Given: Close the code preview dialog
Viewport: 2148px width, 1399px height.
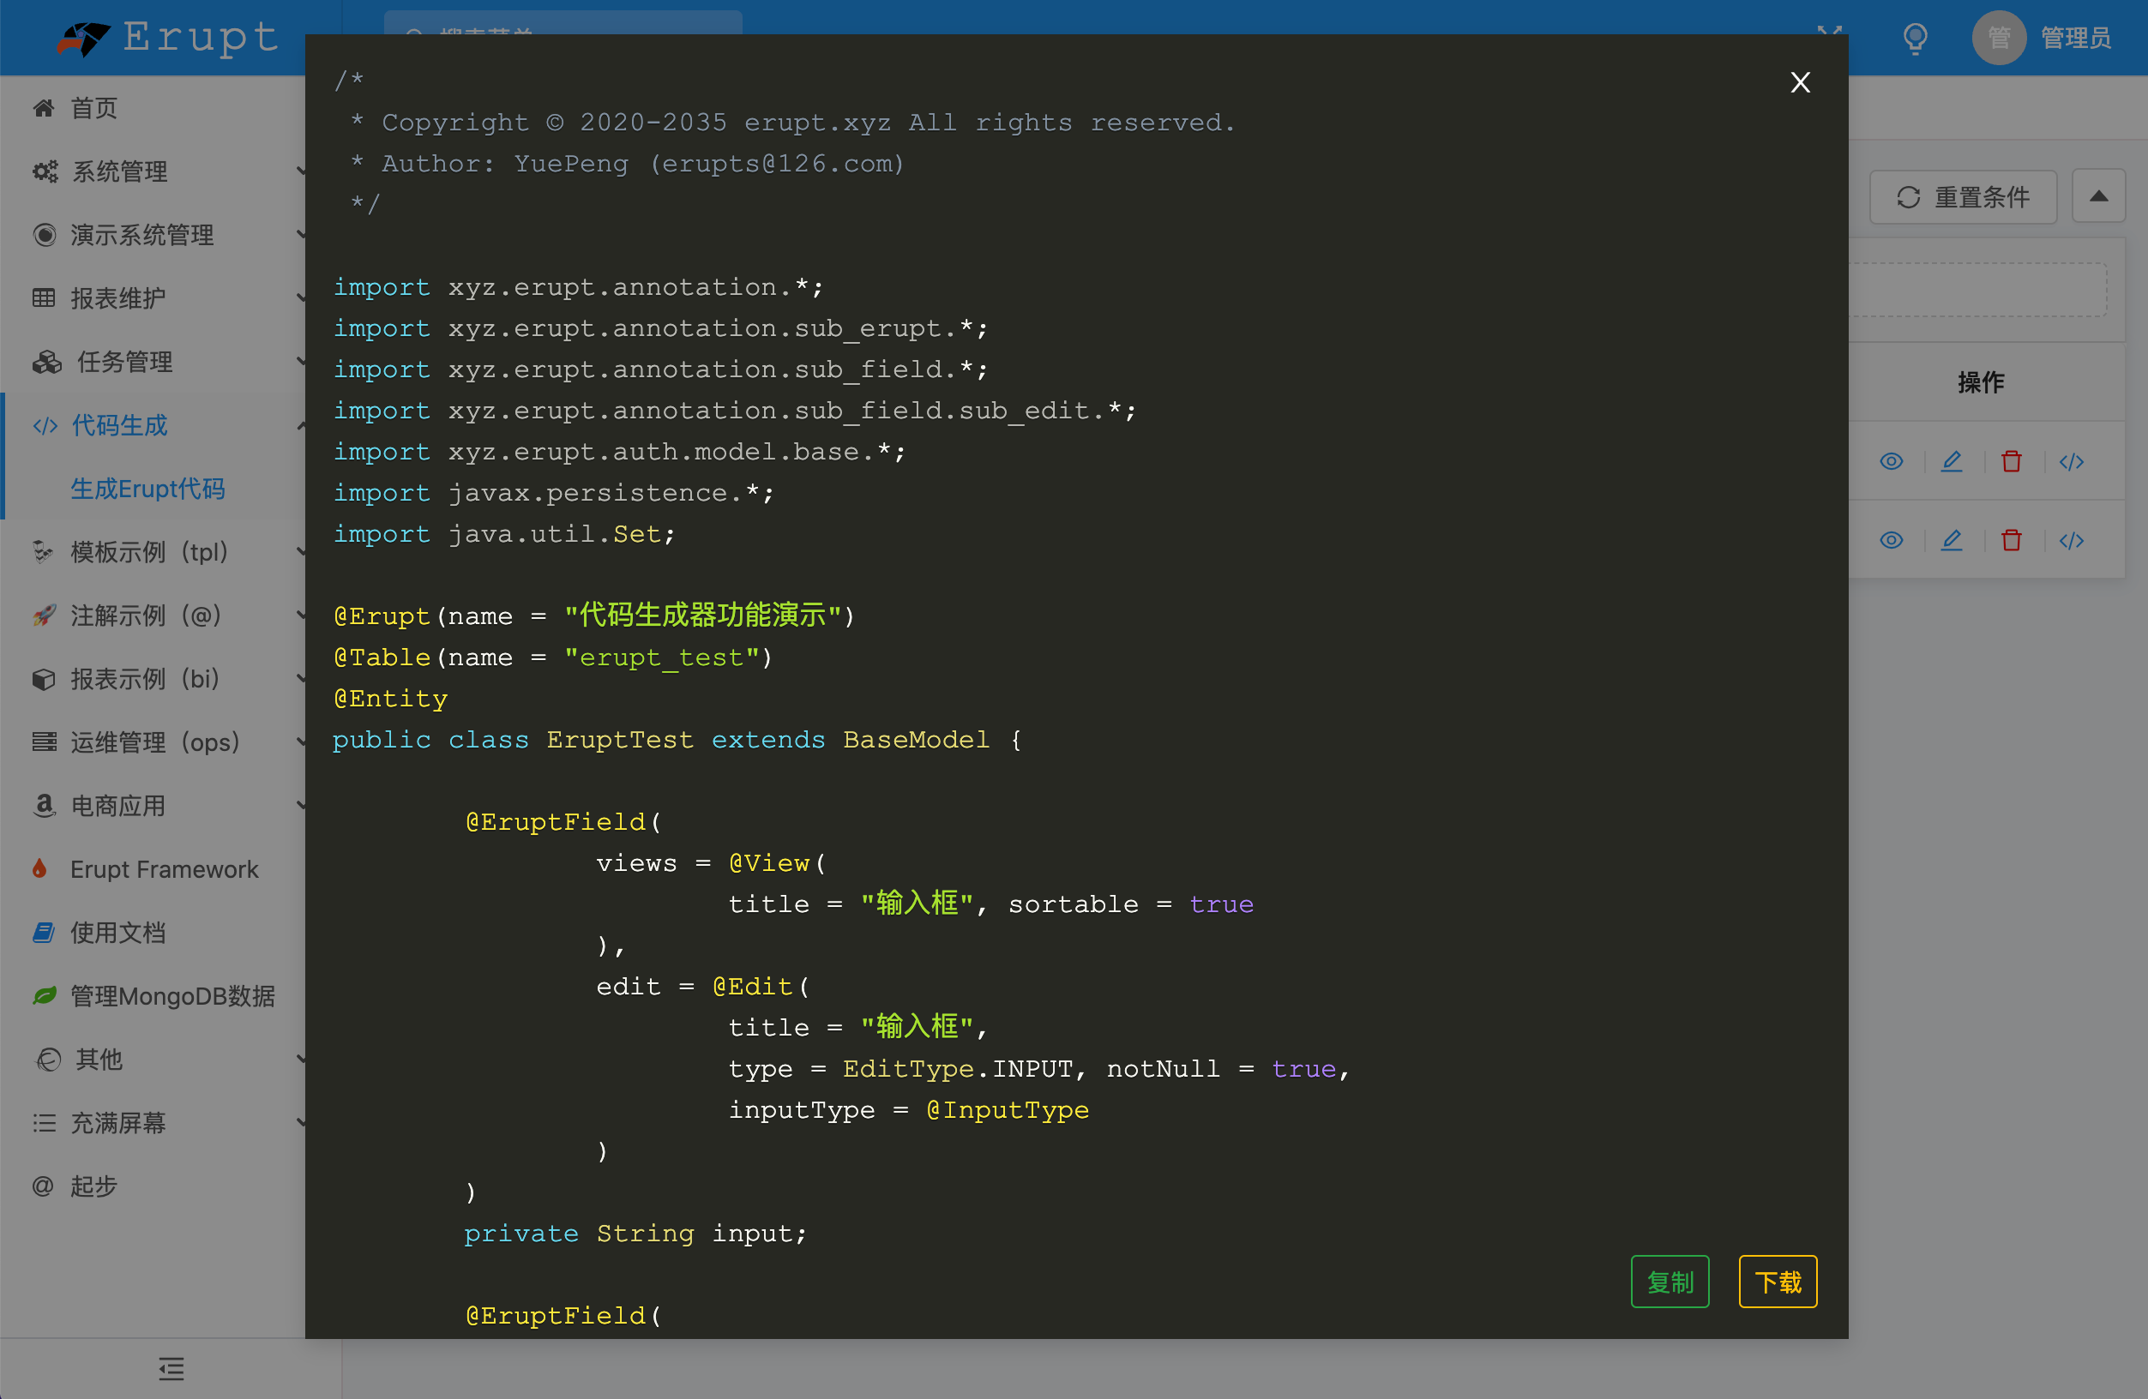Looking at the screenshot, I should click(1800, 83).
